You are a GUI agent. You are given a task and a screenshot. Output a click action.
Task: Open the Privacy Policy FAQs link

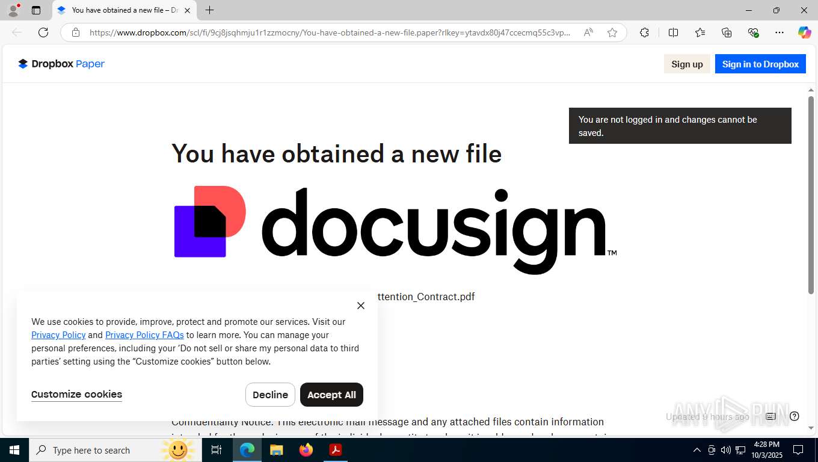click(x=144, y=335)
